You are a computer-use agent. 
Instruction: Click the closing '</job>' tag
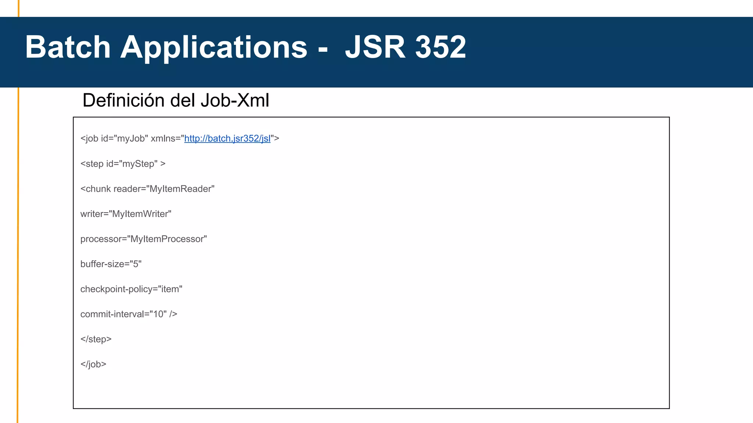pyautogui.click(x=93, y=364)
